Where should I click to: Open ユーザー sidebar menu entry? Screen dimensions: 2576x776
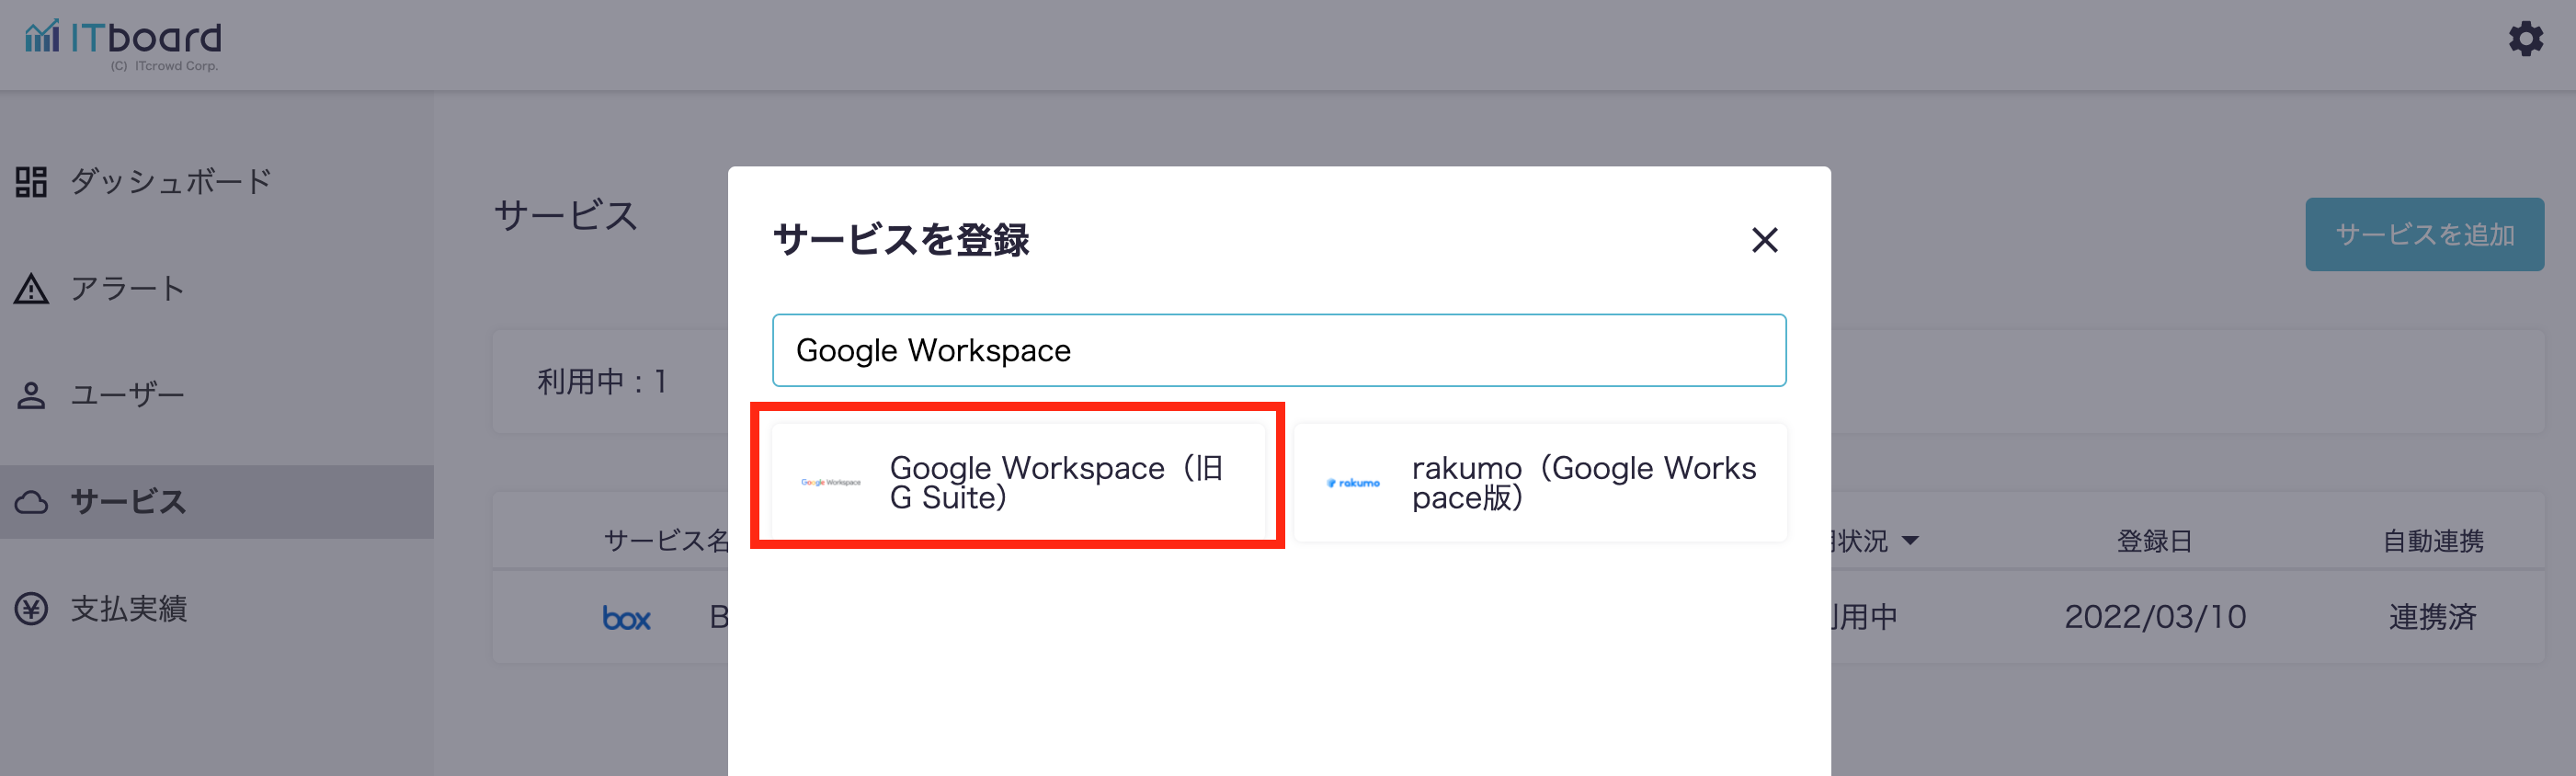[x=128, y=396]
